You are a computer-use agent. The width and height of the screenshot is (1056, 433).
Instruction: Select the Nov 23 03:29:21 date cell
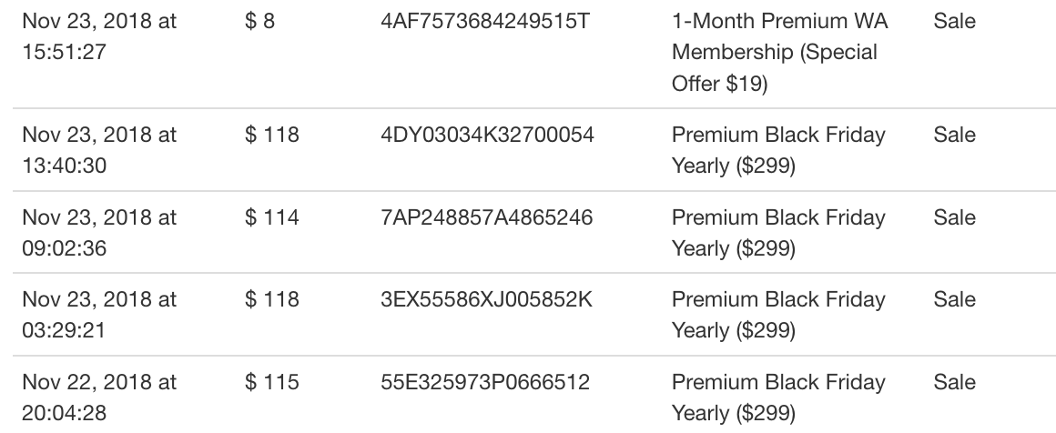(x=99, y=315)
